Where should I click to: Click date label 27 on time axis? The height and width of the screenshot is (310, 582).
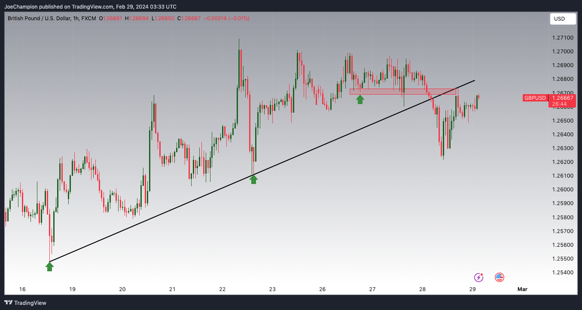click(x=372, y=289)
